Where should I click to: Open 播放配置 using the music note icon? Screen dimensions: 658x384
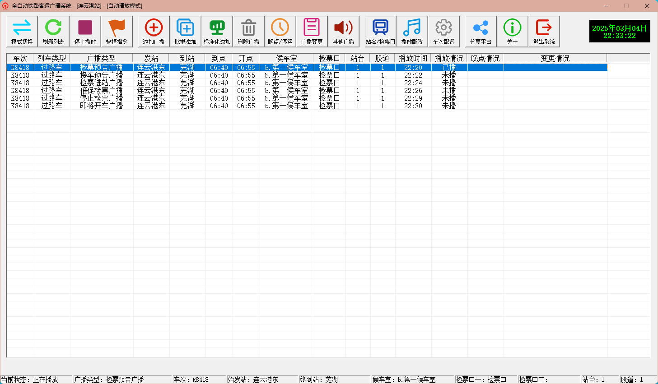[x=412, y=31]
